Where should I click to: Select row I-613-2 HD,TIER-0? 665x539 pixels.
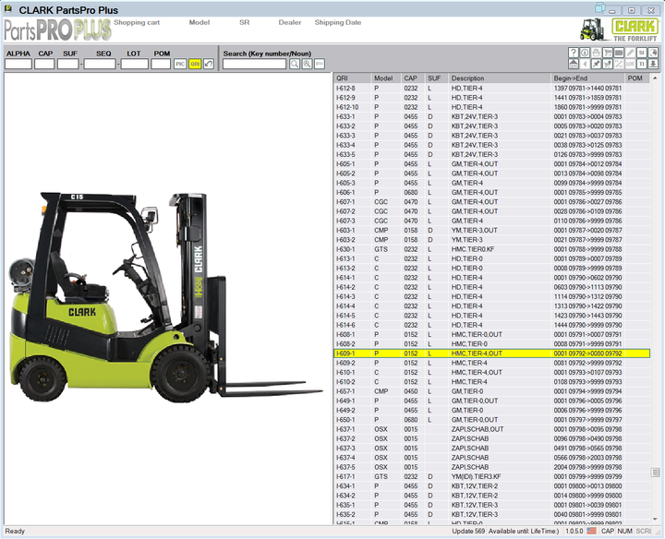[x=492, y=269]
